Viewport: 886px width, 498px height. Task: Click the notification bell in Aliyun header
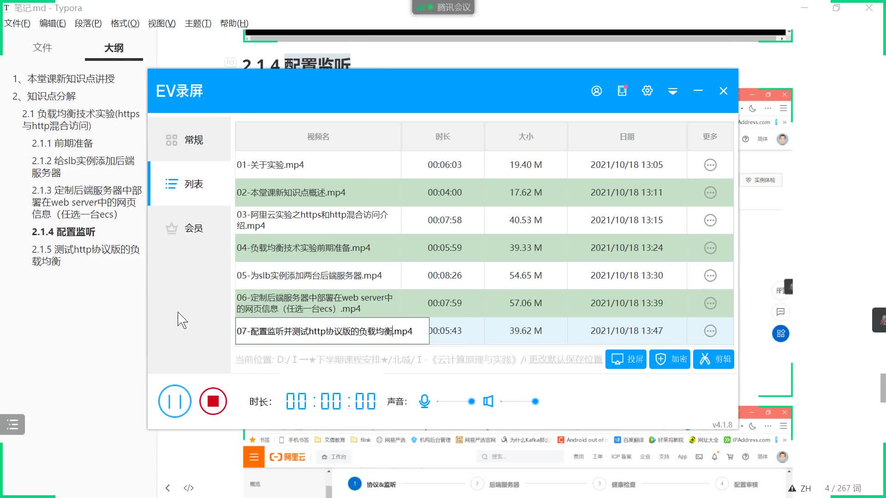pyautogui.click(x=714, y=456)
